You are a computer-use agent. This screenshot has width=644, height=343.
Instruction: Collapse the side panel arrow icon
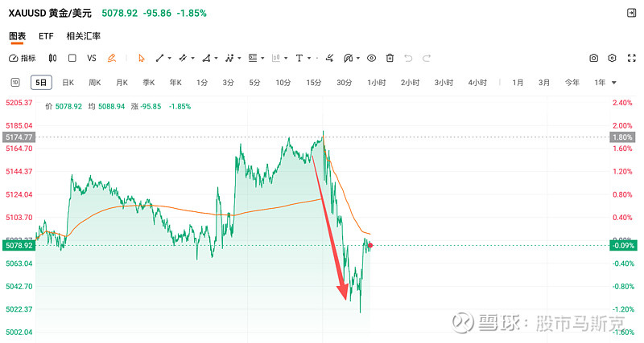point(630,14)
